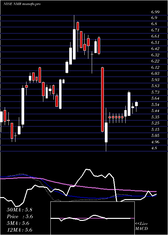Click the 6.71 price axis label

coord(155,30)
